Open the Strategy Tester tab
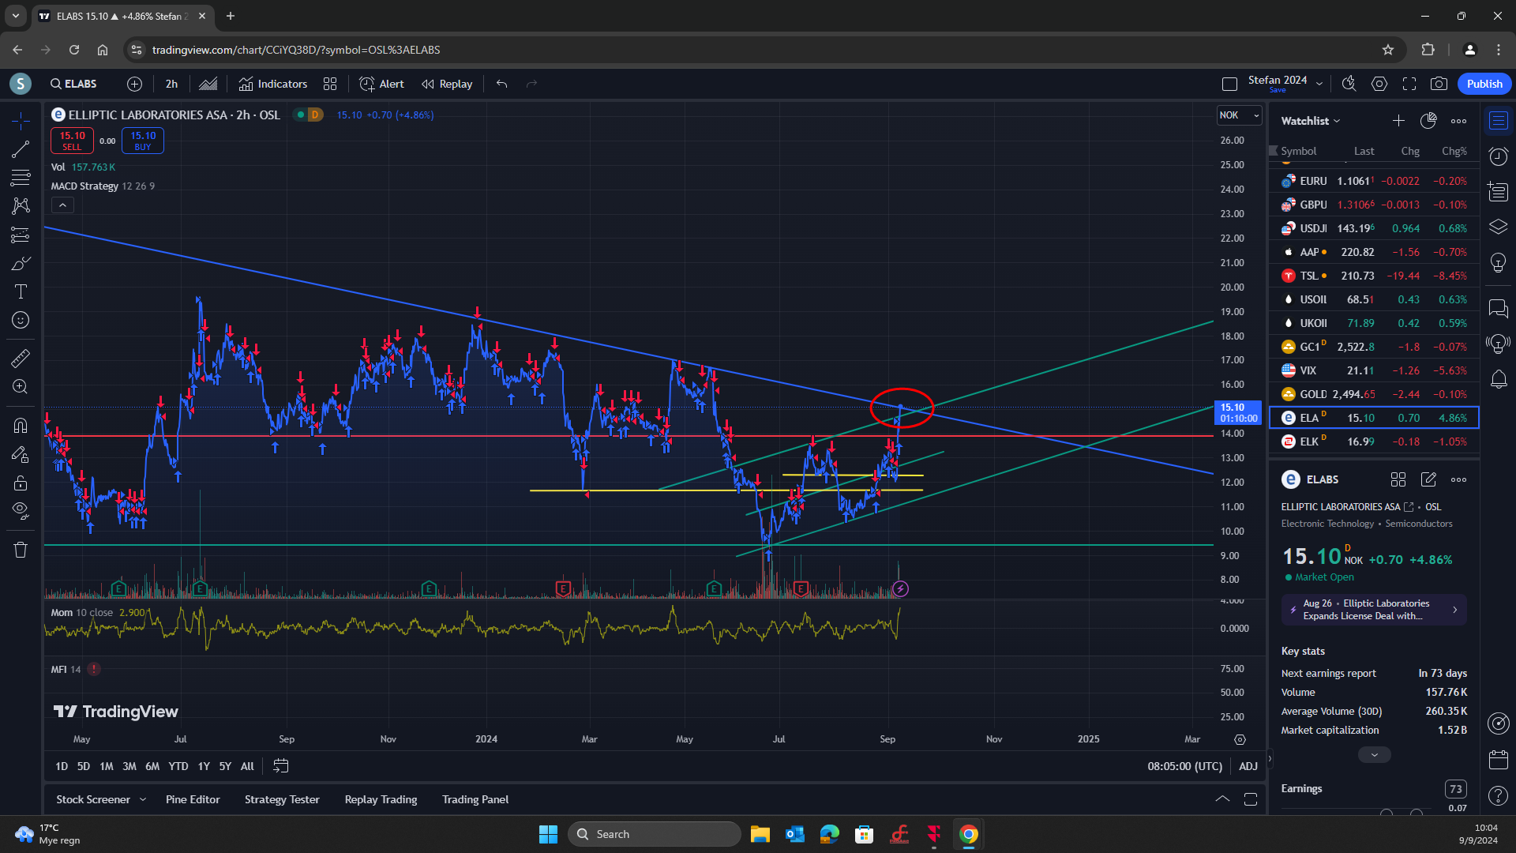This screenshot has width=1516, height=853. [282, 799]
